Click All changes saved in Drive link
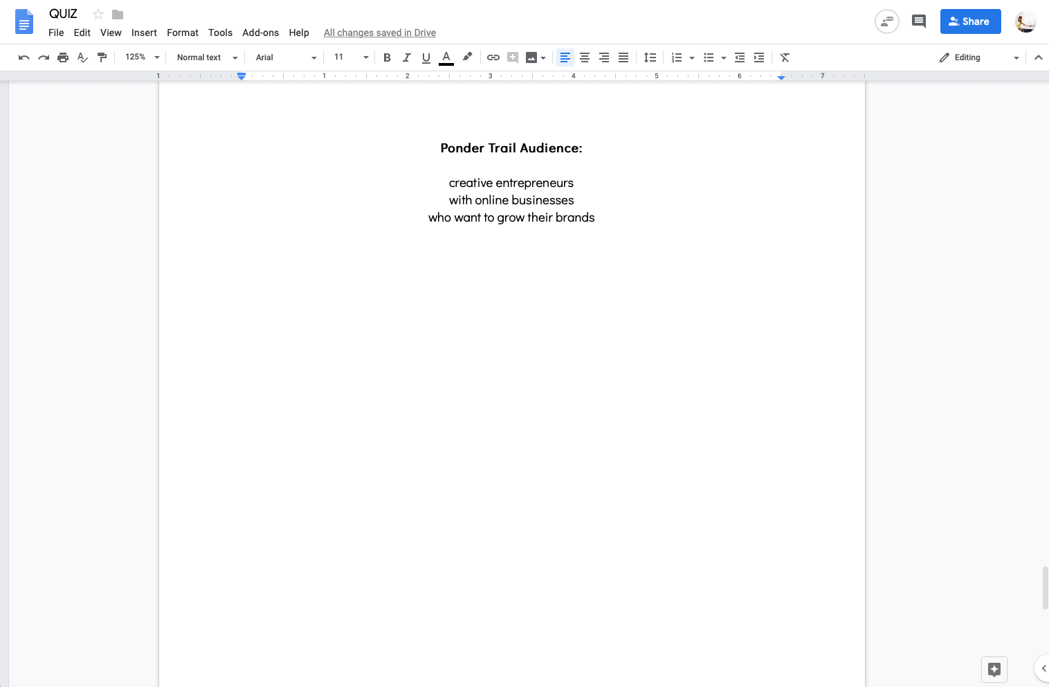The width and height of the screenshot is (1049, 687). pyautogui.click(x=380, y=33)
